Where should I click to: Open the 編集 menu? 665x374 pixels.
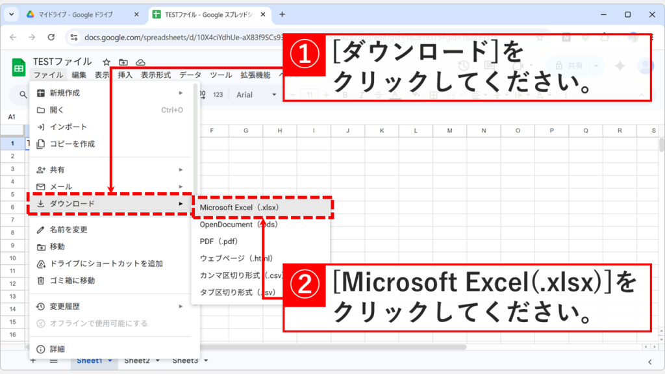[79, 75]
